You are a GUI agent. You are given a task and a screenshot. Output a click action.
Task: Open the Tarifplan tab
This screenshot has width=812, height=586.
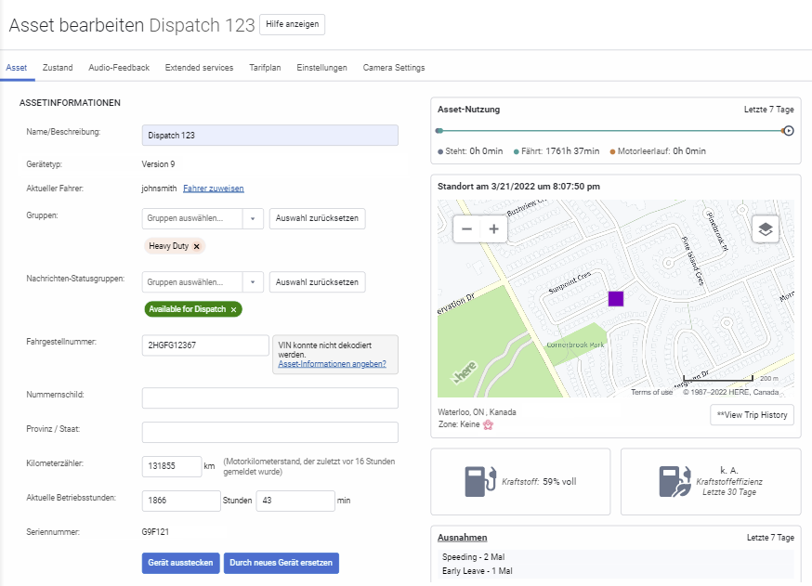pyautogui.click(x=265, y=68)
